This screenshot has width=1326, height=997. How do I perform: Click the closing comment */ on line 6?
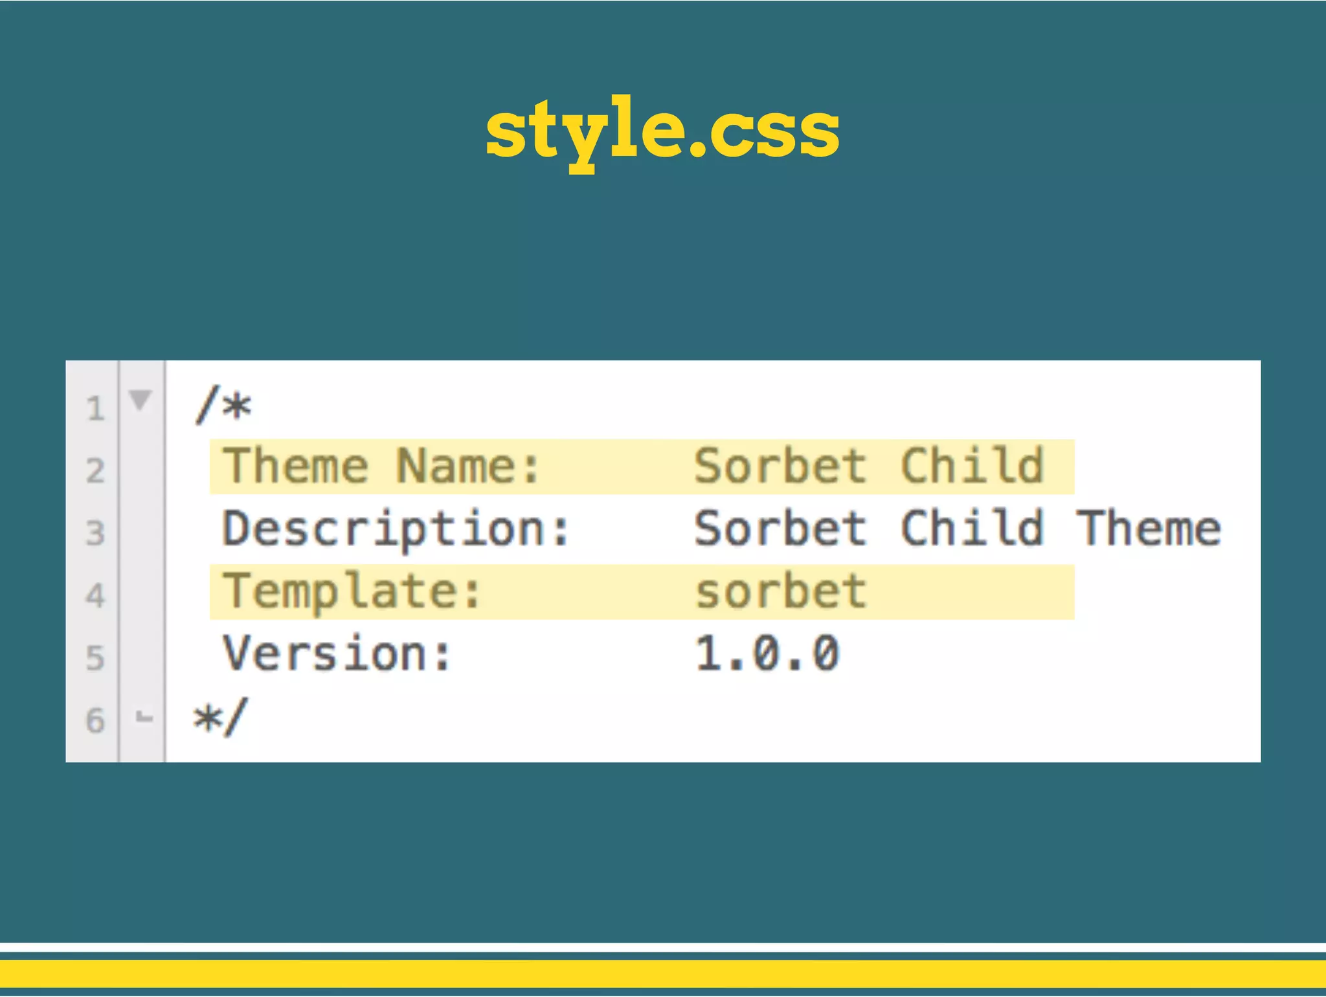point(221,717)
